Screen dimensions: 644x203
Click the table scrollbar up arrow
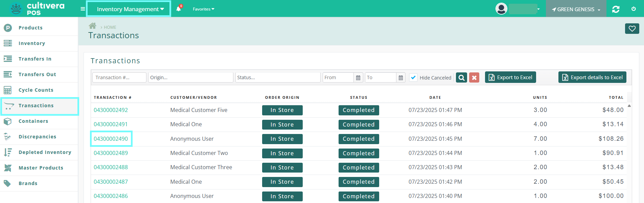click(x=629, y=106)
